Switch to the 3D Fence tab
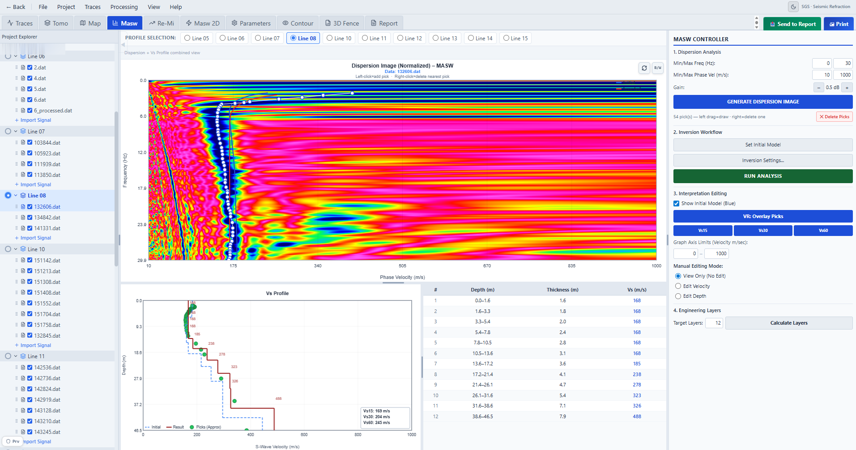Viewport: 856px width, 450px height. 342,23
